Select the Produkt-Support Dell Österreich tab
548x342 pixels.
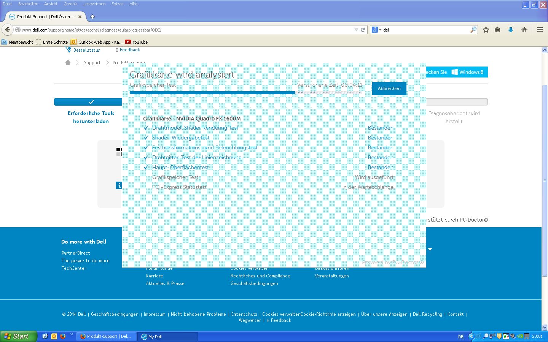click(45, 17)
